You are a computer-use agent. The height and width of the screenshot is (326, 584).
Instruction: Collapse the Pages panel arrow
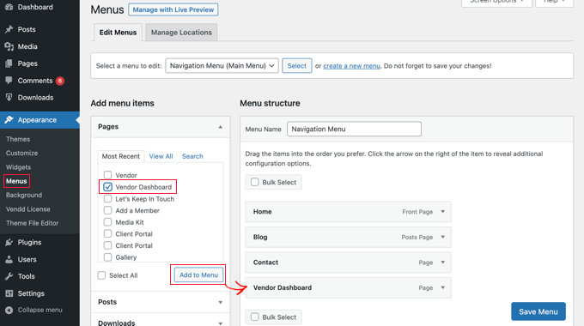point(220,127)
